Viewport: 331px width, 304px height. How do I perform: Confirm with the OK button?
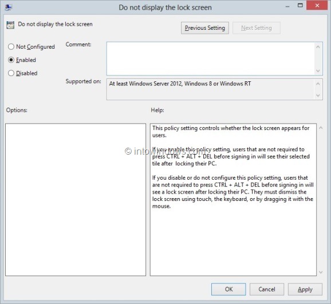(228, 289)
